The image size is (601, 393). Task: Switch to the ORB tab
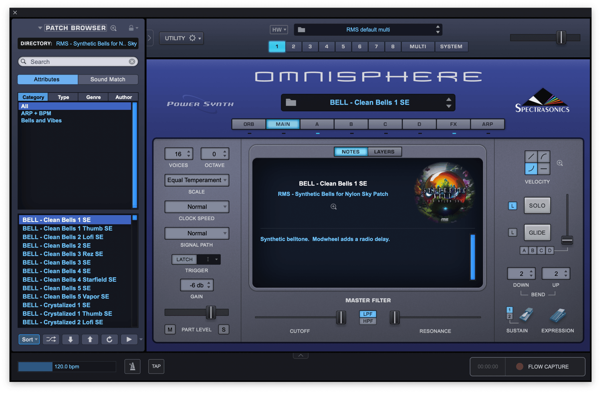[x=249, y=124]
